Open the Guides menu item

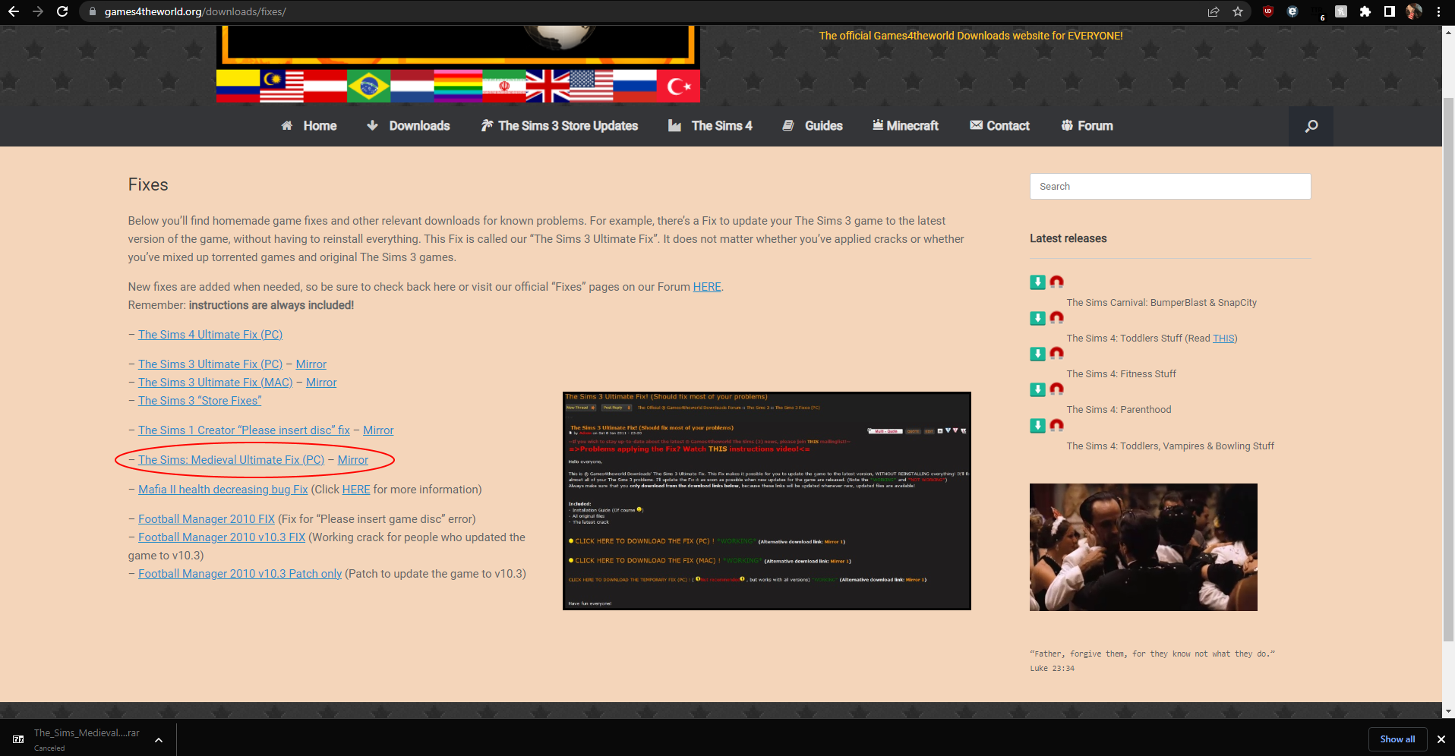click(x=813, y=126)
